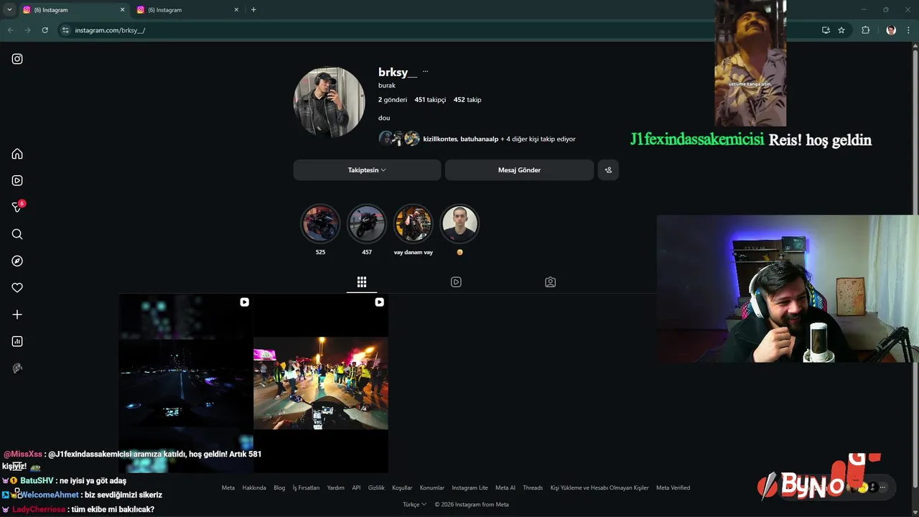Open the three-dot options next to brksy__
This screenshot has height=517, width=919.
(x=425, y=72)
